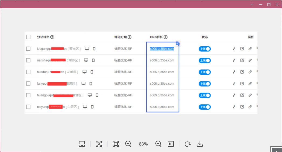Toggle the 上线 switch for the baiyunqu row
Screen dimensions: 282x152
pos(205,107)
